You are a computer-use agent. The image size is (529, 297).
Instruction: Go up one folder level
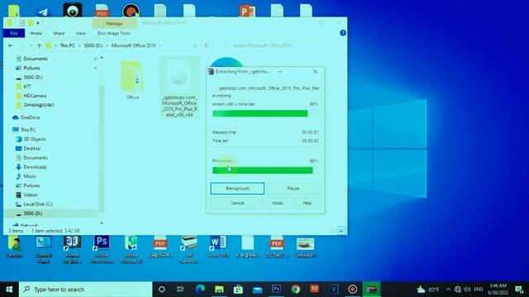(x=39, y=45)
